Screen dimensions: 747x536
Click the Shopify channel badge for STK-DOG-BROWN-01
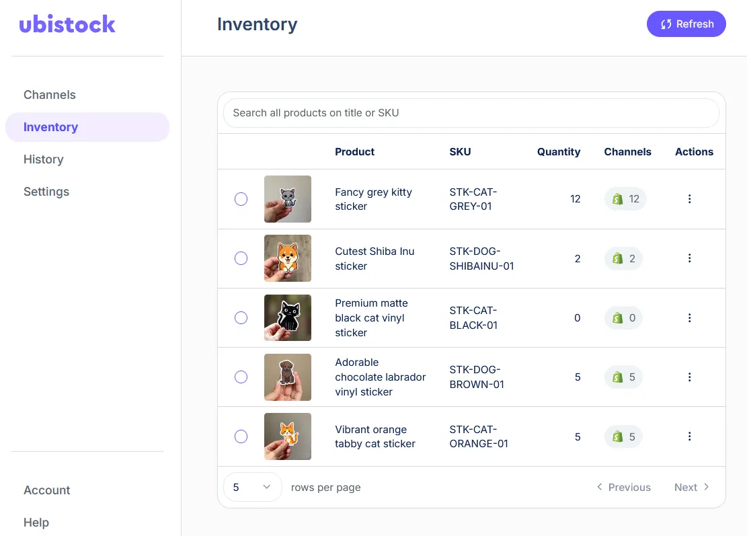click(623, 377)
